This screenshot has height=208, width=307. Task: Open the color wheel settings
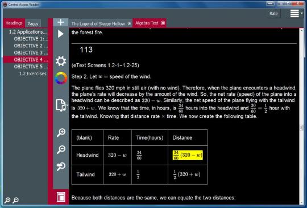pyautogui.click(x=61, y=78)
